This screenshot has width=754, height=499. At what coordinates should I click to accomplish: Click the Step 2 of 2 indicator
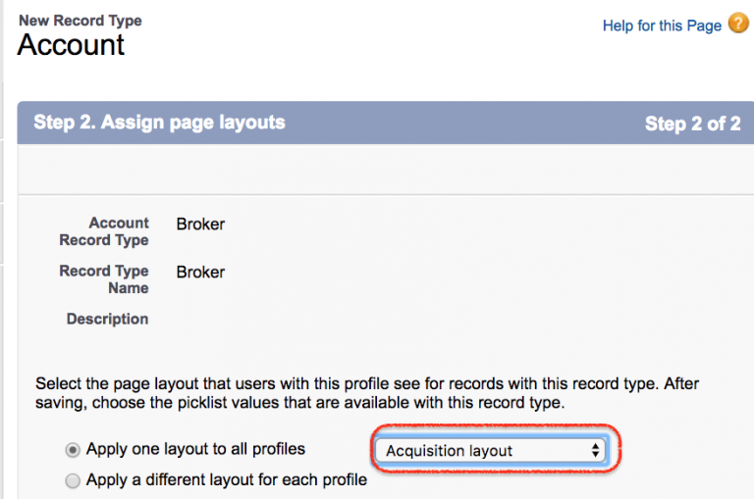coord(692,124)
